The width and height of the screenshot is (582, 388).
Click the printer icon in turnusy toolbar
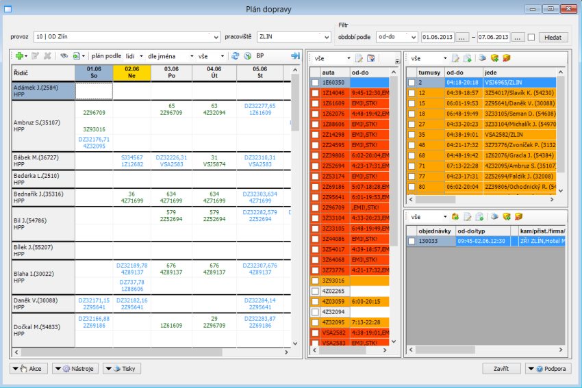pyautogui.click(x=482, y=59)
